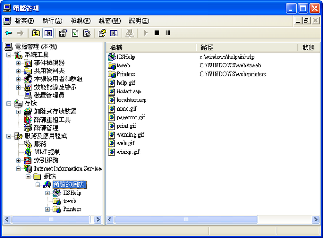Select iisstart.asp file in the list

click(x=129, y=92)
